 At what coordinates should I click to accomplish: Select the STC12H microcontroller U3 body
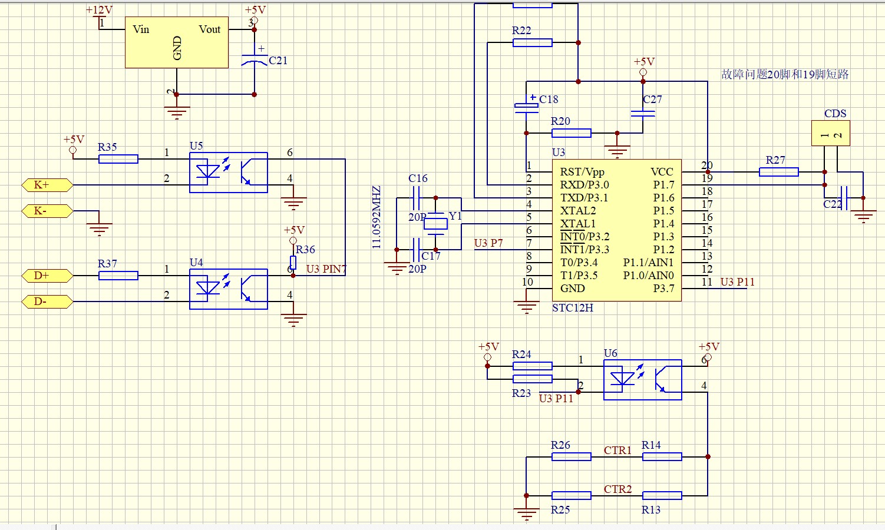tap(616, 230)
